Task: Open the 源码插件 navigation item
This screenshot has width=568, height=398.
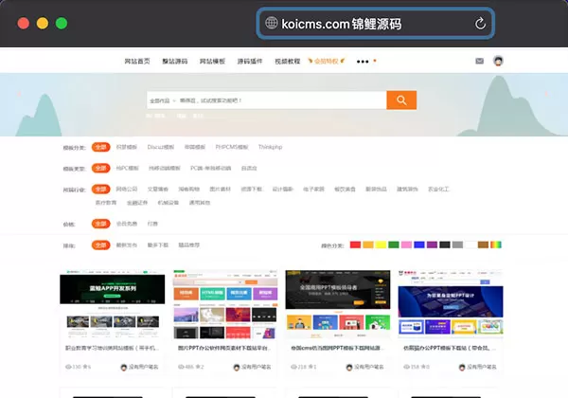Action: pos(250,62)
